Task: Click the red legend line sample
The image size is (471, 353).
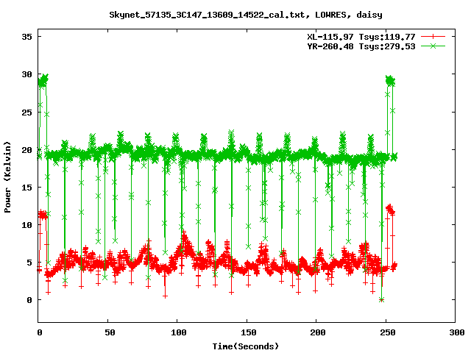Action: click(433, 37)
